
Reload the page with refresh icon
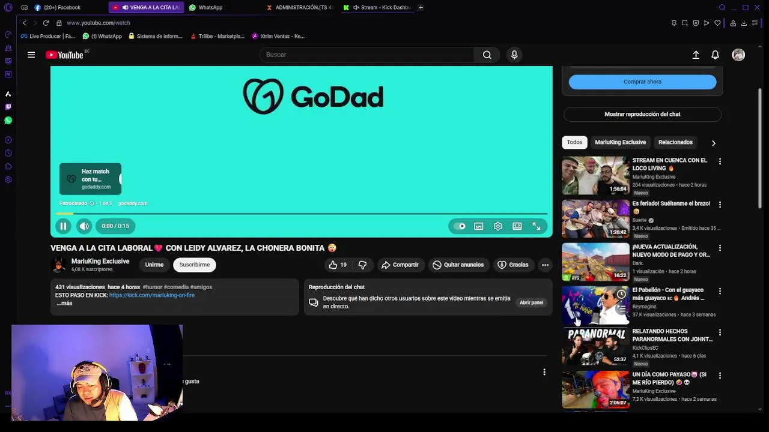(x=46, y=23)
